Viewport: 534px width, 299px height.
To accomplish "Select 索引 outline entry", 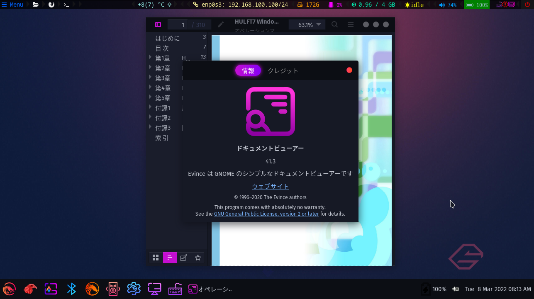I will click(x=162, y=138).
